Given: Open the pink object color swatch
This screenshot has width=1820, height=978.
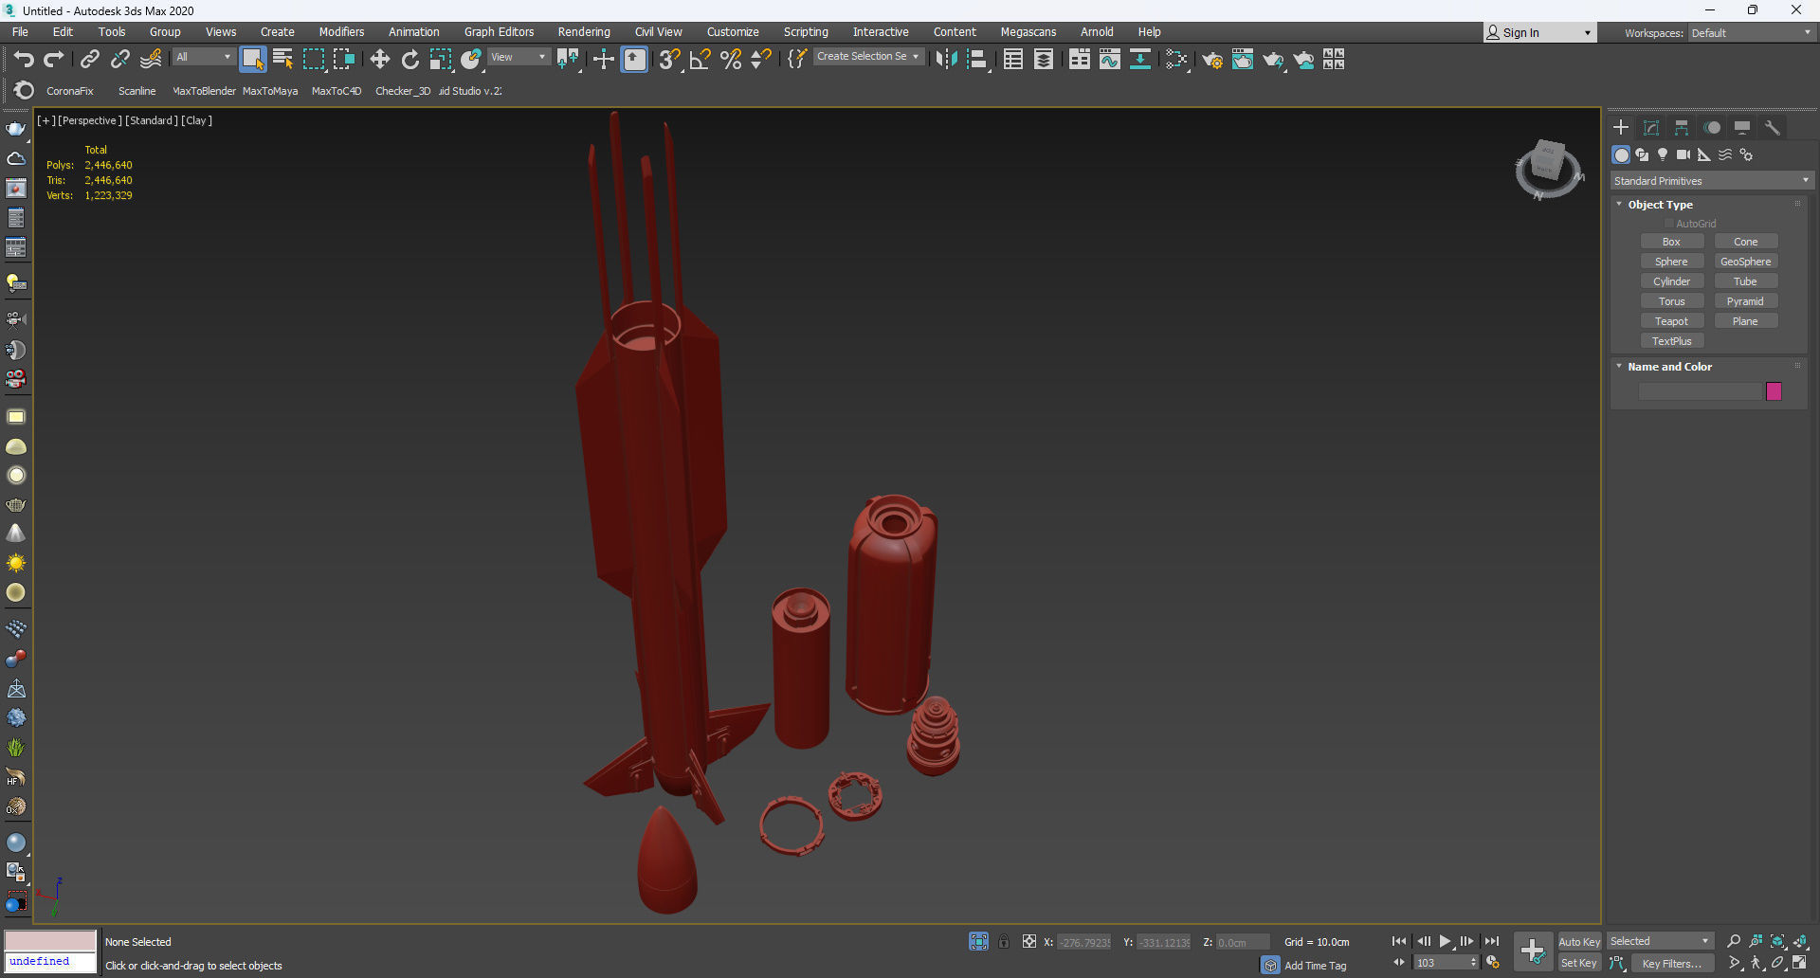Looking at the screenshot, I should [1774, 391].
